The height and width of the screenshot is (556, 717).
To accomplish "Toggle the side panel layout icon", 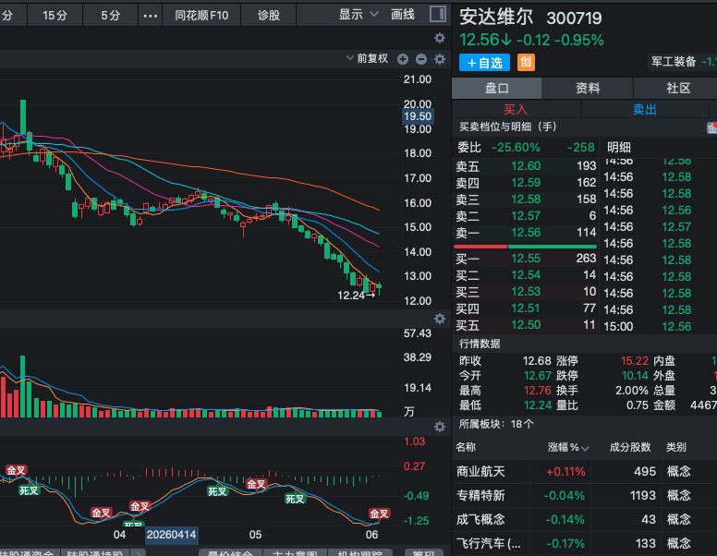I will pyautogui.click(x=438, y=14).
